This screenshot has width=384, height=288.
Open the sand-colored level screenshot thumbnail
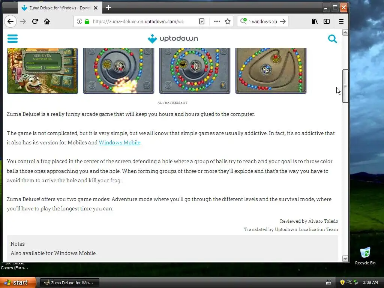[271, 71]
